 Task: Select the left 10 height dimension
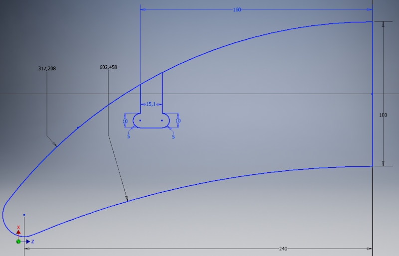pos(125,121)
